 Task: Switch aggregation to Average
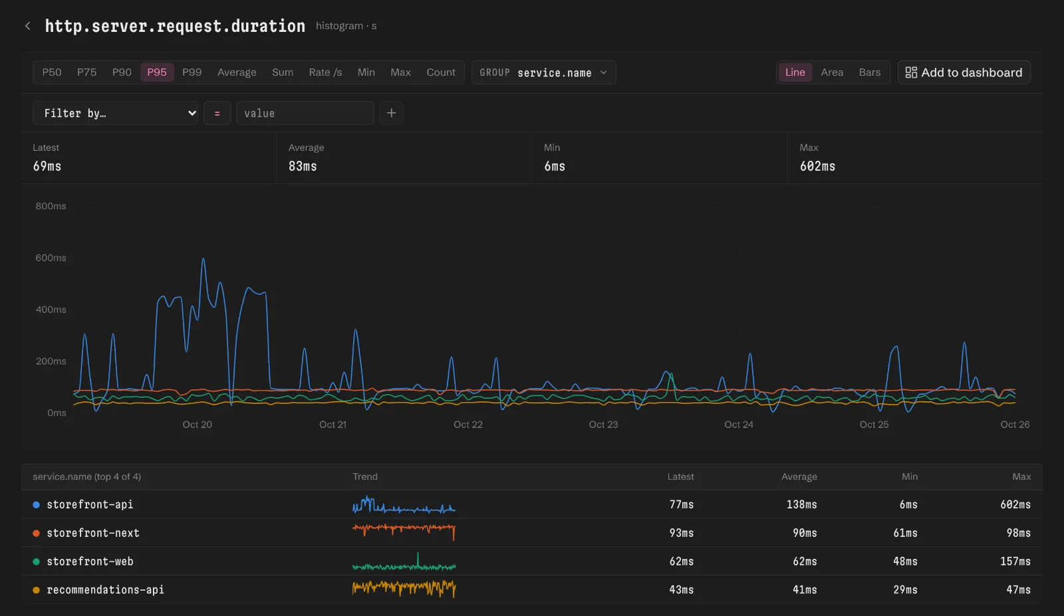click(x=237, y=72)
